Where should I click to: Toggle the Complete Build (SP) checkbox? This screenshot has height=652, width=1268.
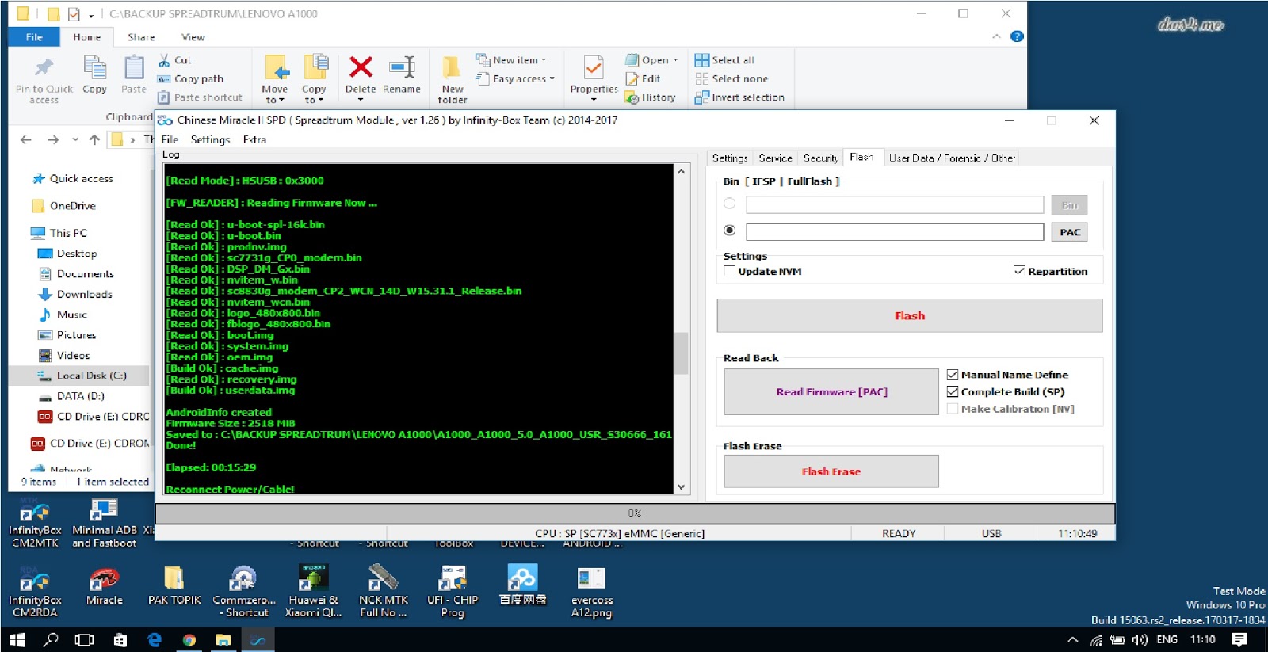pos(953,392)
